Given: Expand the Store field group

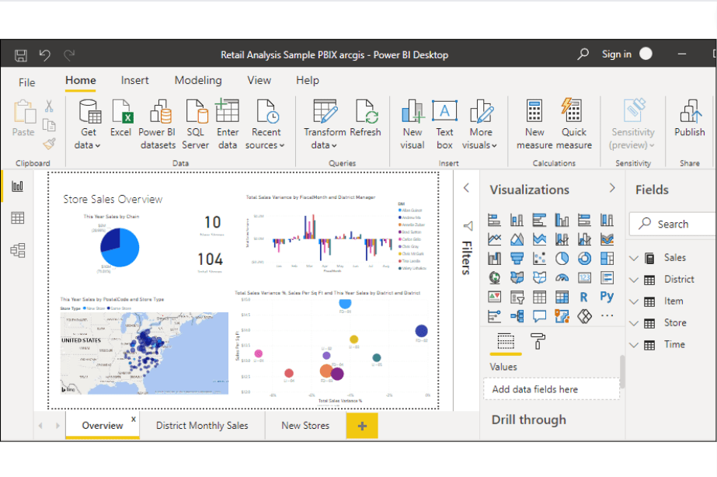Looking at the screenshot, I should point(635,322).
